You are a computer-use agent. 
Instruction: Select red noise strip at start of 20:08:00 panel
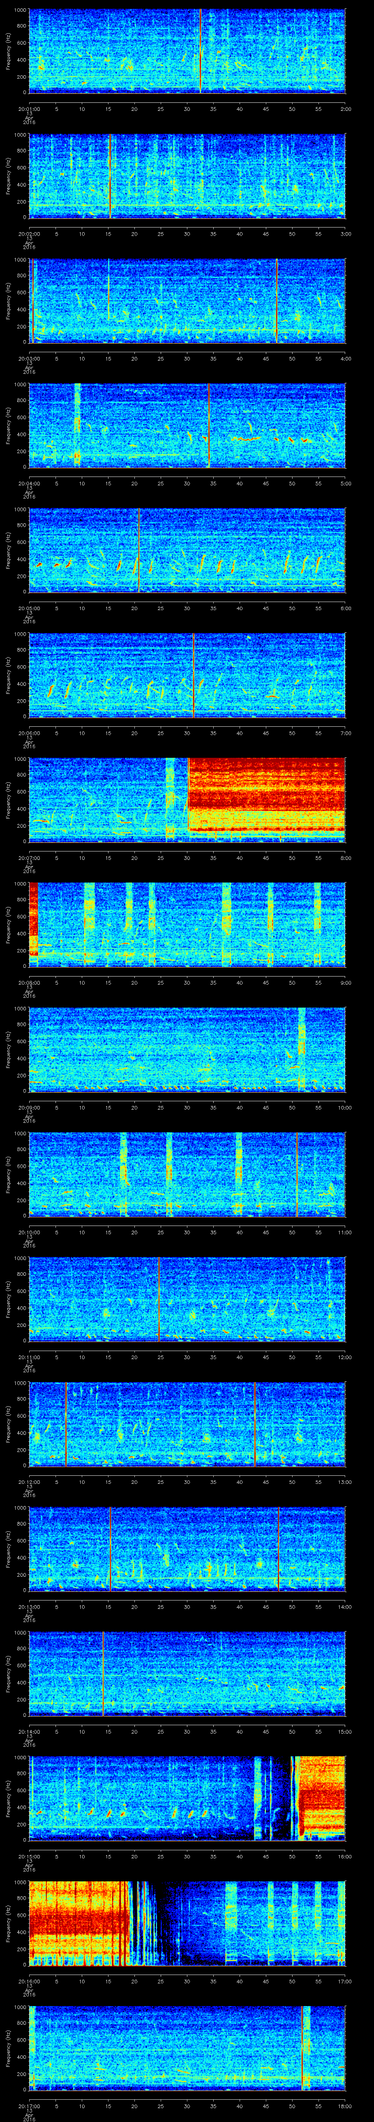(34, 918)
